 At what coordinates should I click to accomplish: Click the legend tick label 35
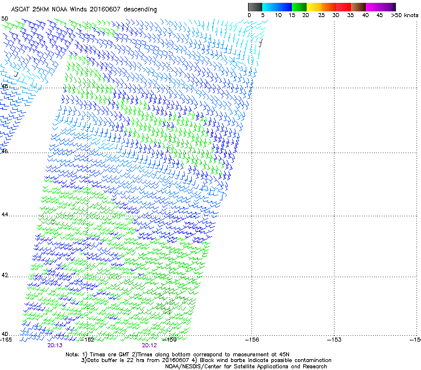[350, 15]
